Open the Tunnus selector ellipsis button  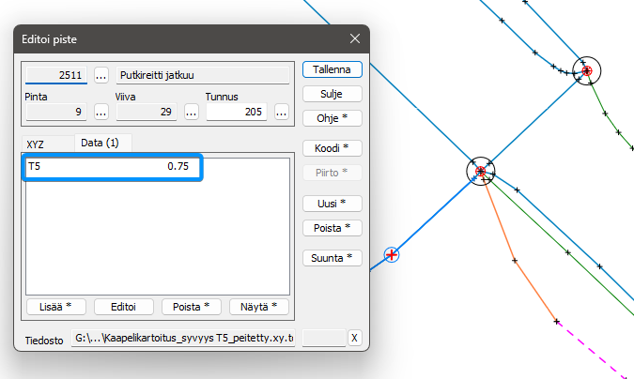pyautogui.click(x=281, y=112)
